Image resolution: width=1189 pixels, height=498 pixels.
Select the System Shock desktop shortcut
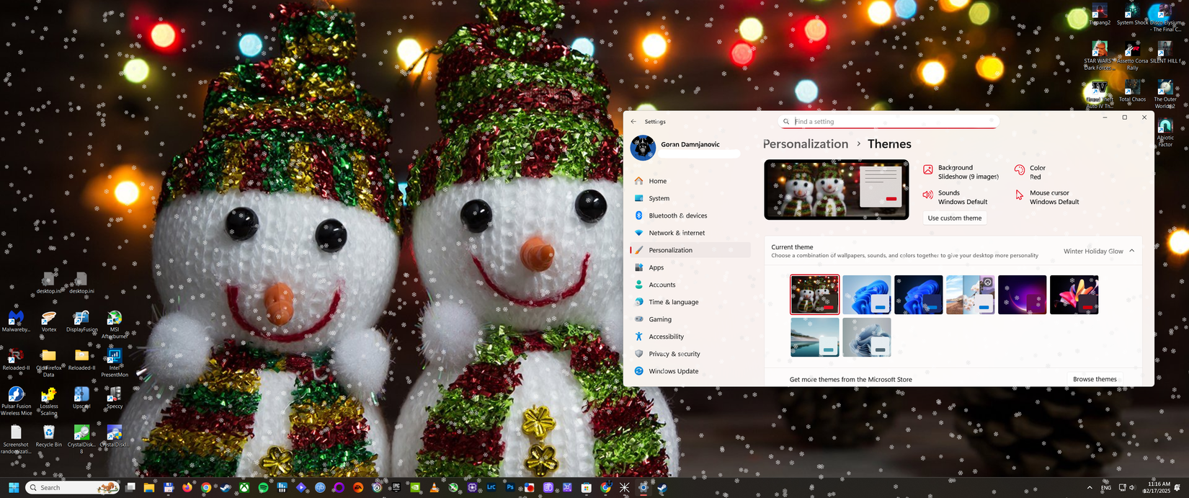[x=1132, y=15]
